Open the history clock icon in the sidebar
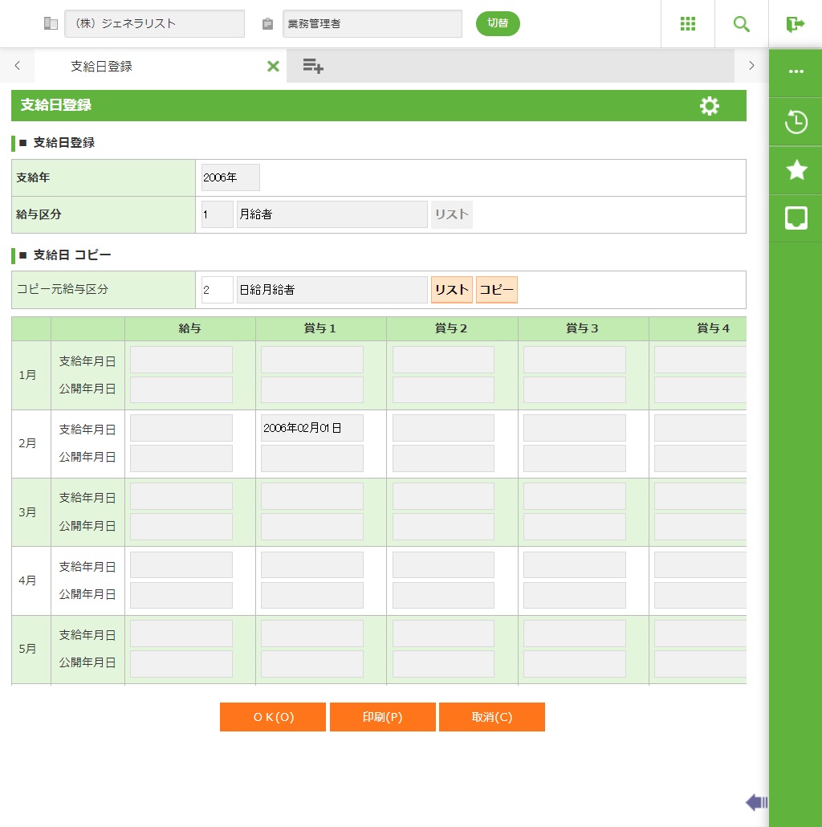The height and width of the screenshot is (827, 822). coord(796,122)
